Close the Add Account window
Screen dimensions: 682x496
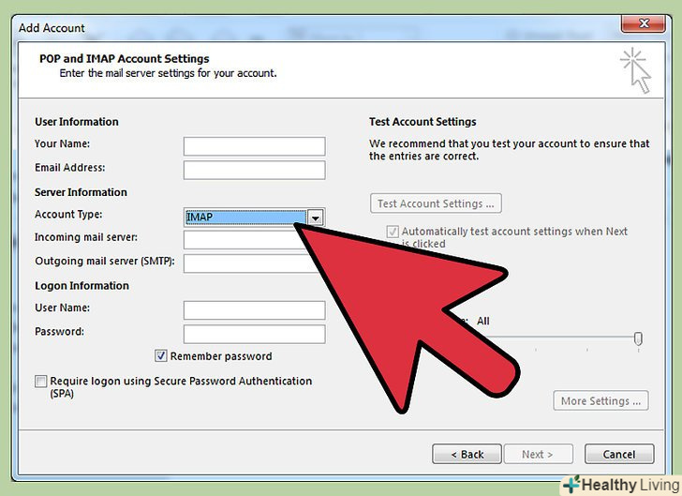644,24
